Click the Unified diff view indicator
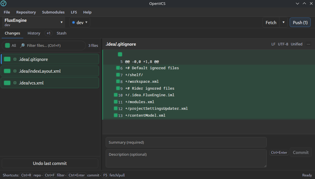The image size is (315, 179). (x=296, y=44)
